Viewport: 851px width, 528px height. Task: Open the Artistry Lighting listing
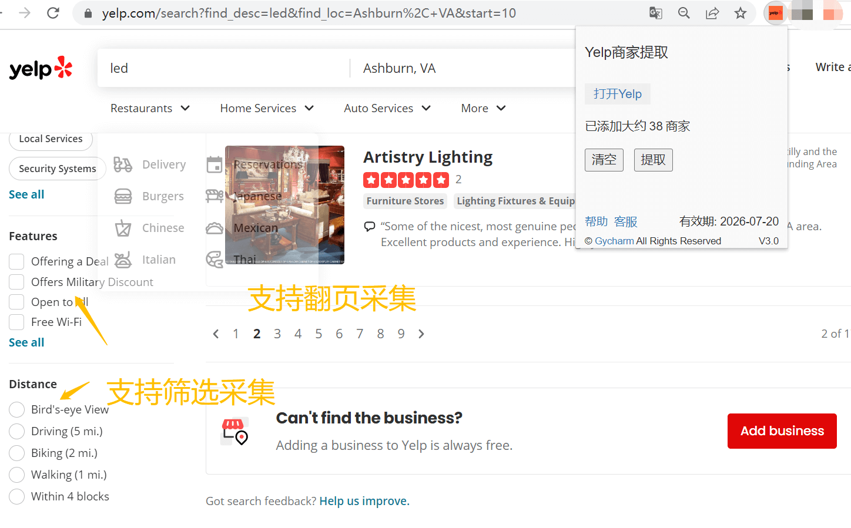[x=428, y=157]
